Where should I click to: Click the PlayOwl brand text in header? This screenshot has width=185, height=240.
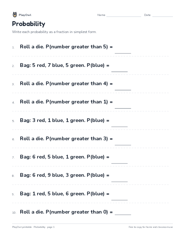pyautogui.click(x=25, y=15)
